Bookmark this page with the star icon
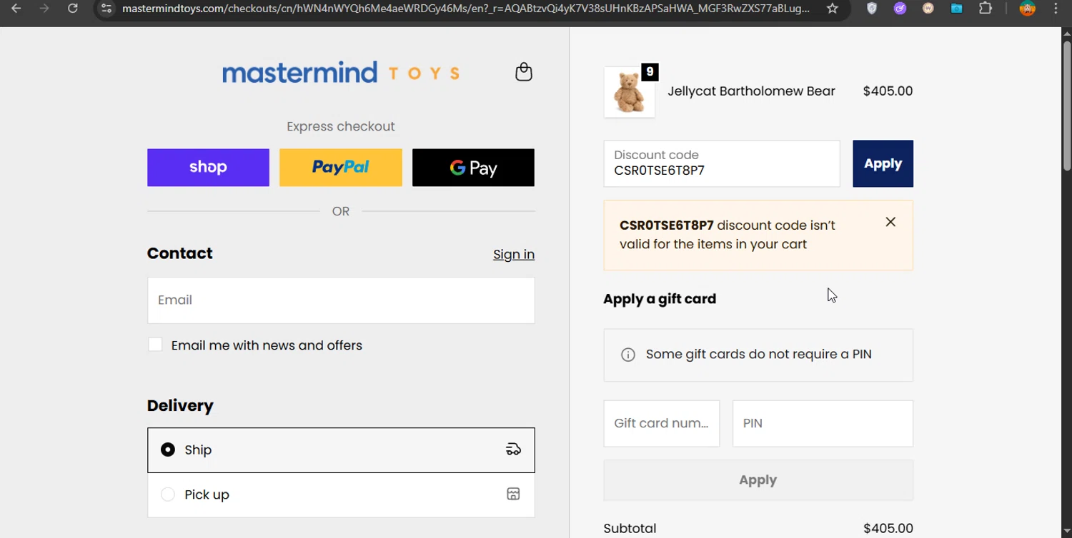This screenshot has height=538, width=1072. (832, 9)
